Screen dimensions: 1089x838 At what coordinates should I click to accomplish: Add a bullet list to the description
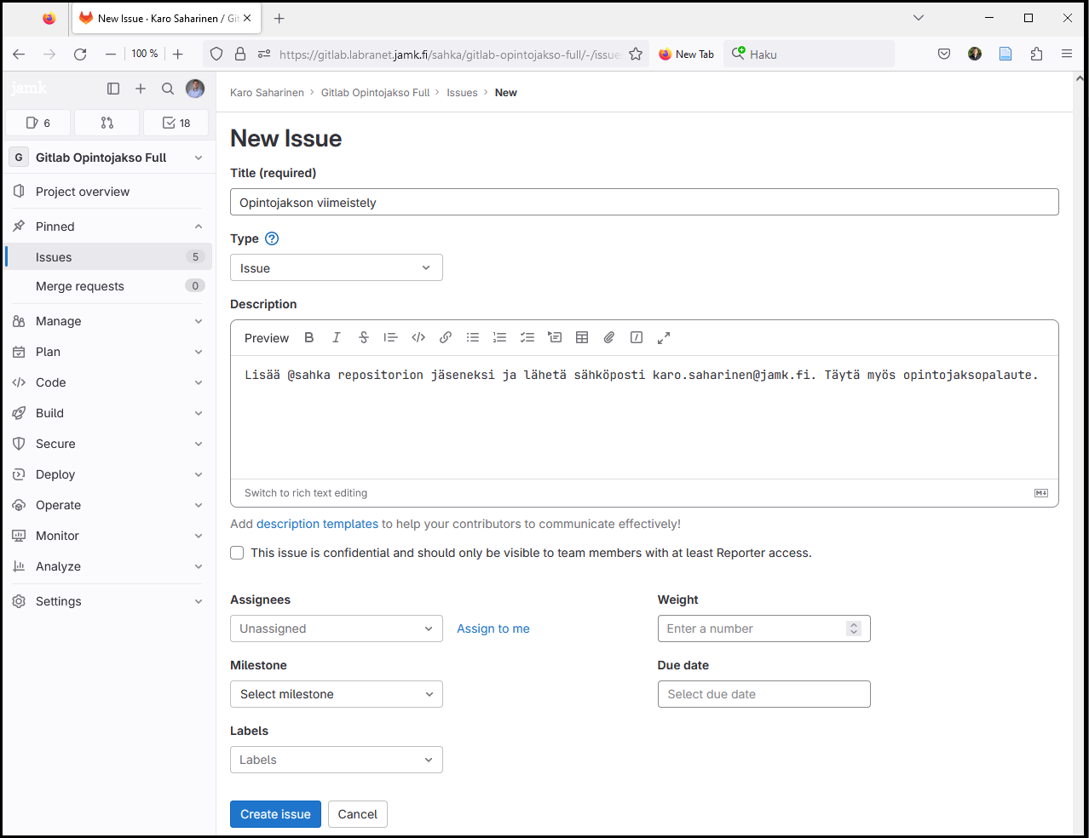473,338
